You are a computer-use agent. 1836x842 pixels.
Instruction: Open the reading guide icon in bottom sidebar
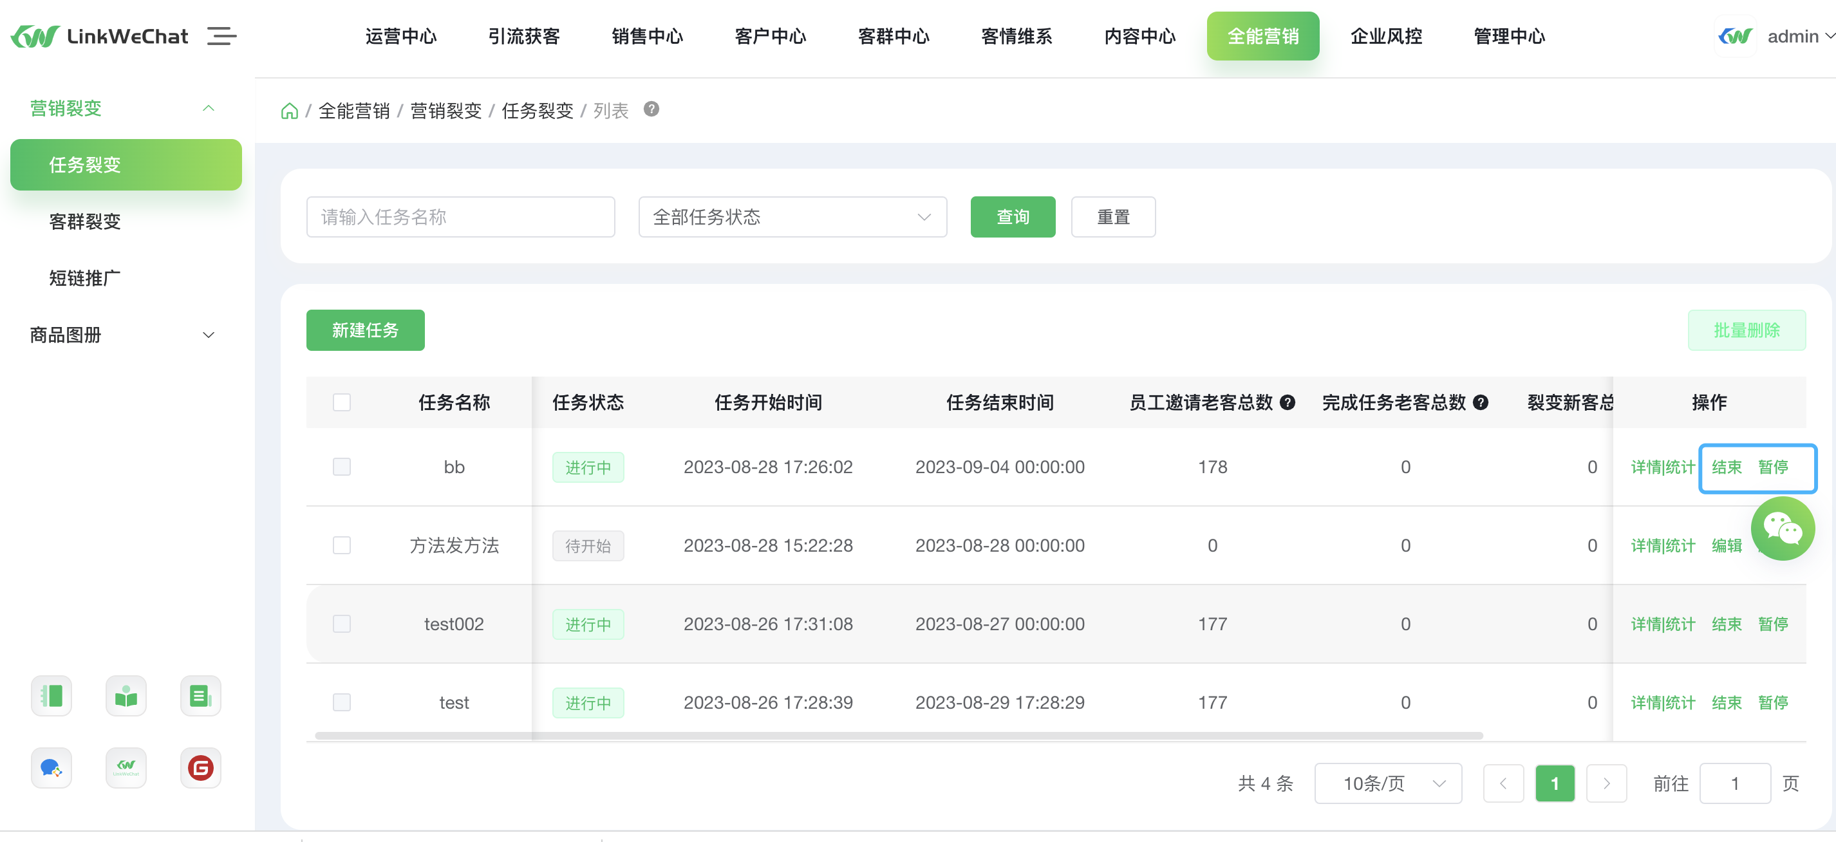click(x=126, y=696)
